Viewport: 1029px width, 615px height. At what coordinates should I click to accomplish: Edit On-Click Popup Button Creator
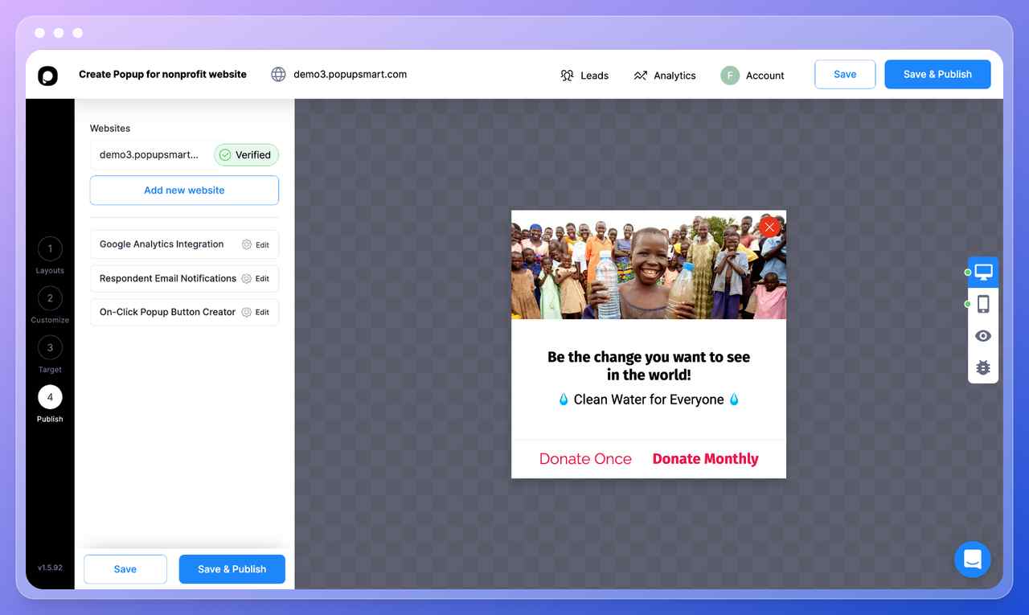click(256, 312)
